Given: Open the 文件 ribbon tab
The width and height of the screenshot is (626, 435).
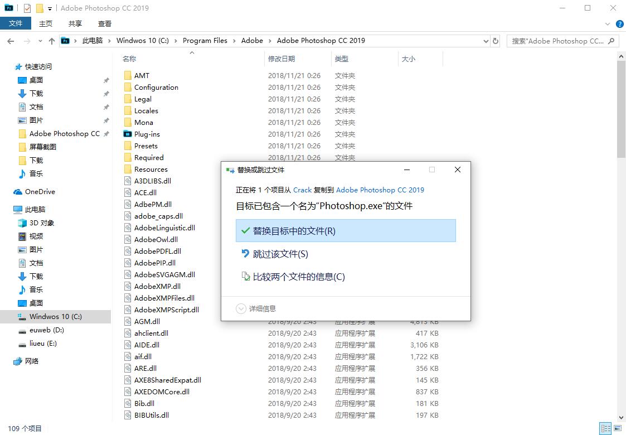Looking at the screenshot, I should [16, 23].
